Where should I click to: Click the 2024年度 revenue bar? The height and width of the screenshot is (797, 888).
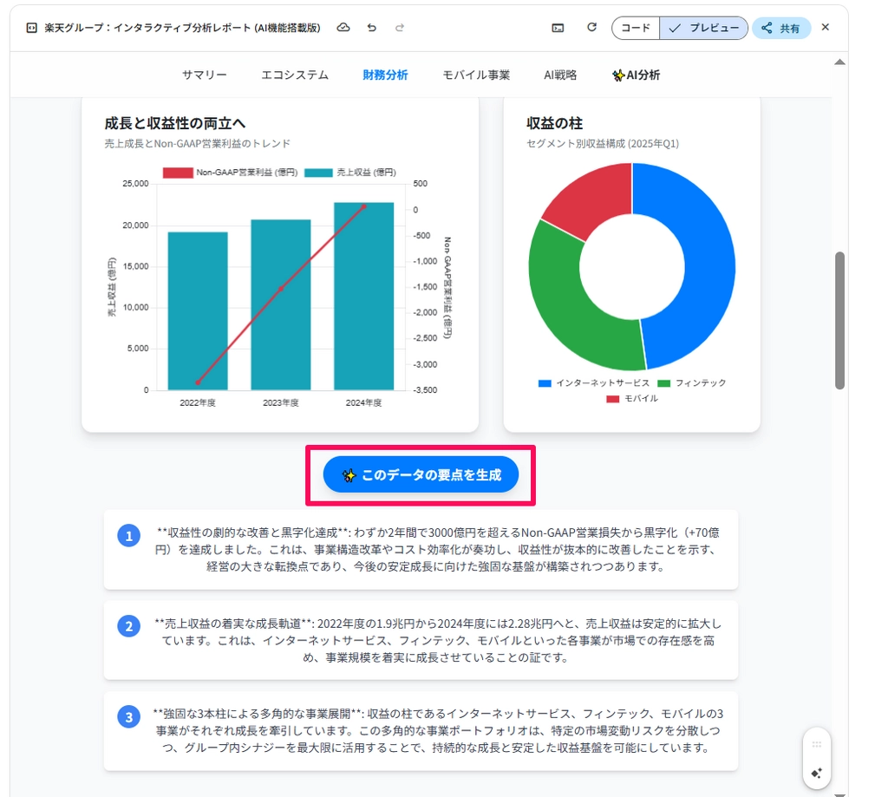[363, 297]
